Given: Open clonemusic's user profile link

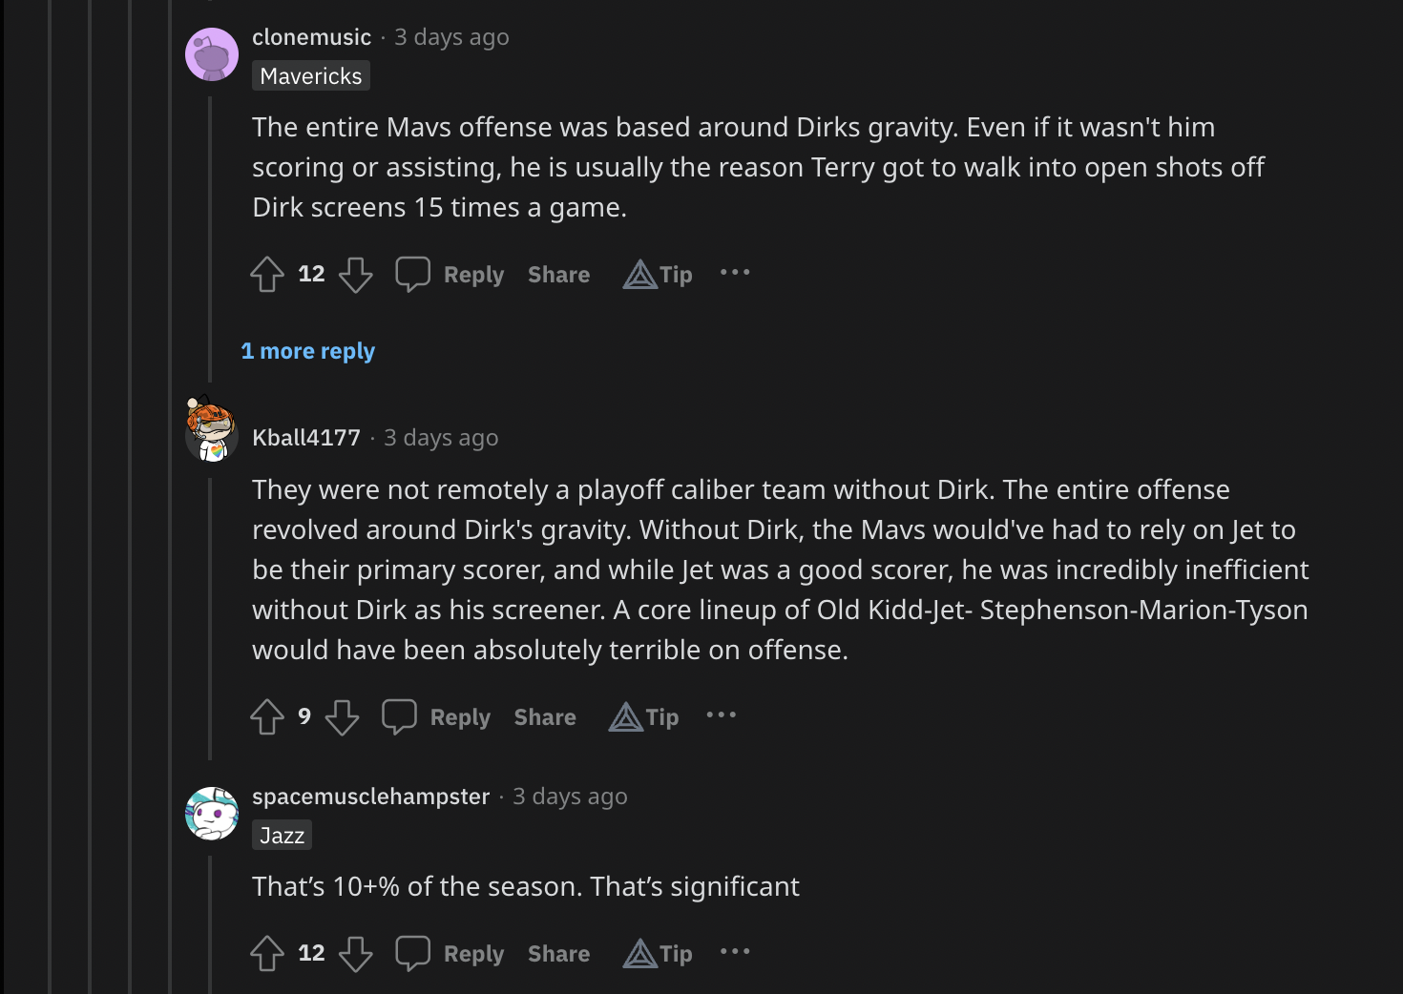Looking at the screenshot, I should tap(311, 37).
